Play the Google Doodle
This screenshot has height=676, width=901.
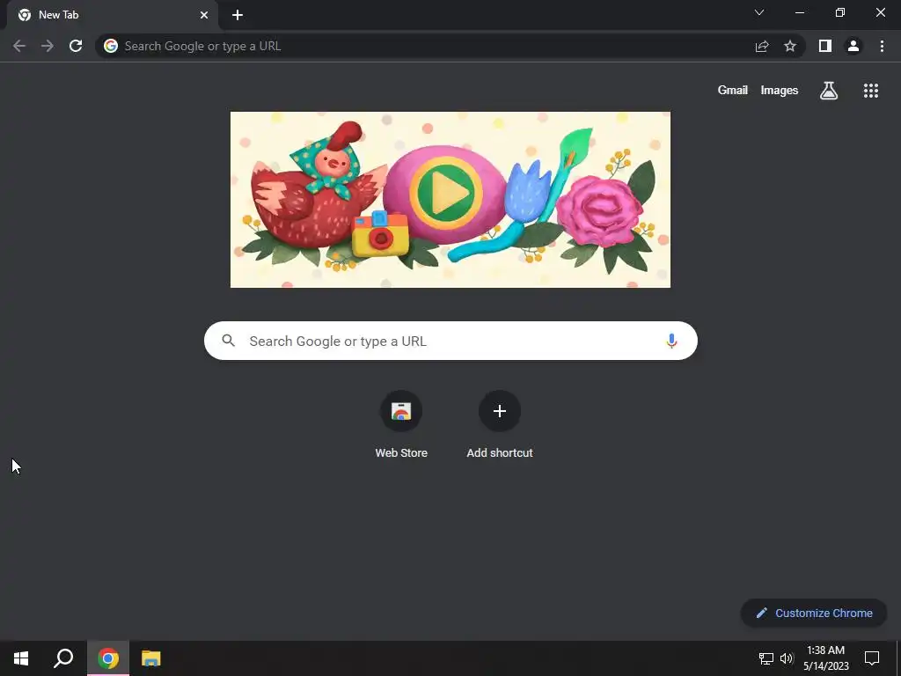[x=445, y=193]
